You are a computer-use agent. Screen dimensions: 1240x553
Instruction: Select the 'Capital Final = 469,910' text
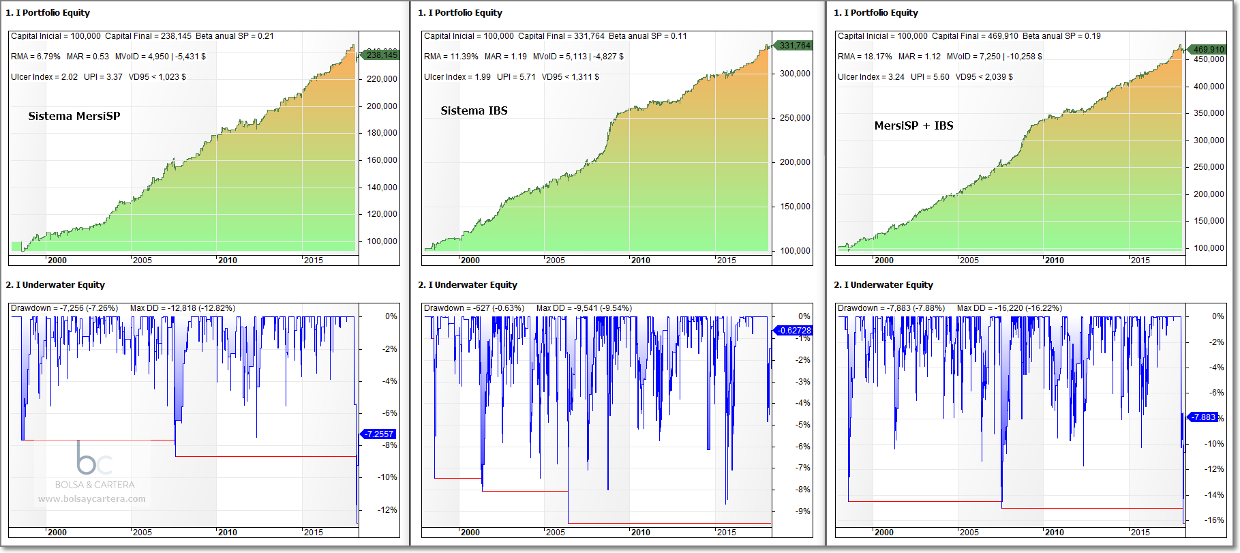pos(975,36)
